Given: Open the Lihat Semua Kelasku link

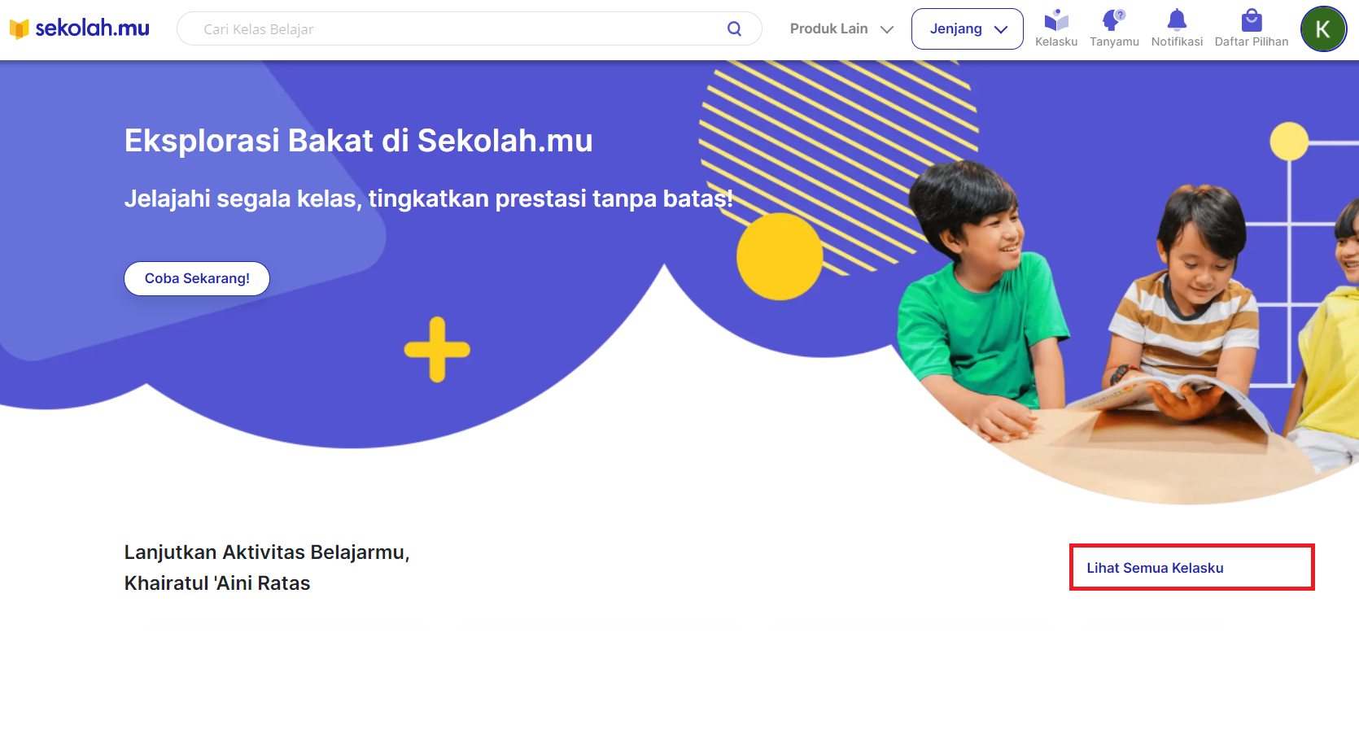Looking at the screenshot, I should 1155,568.
